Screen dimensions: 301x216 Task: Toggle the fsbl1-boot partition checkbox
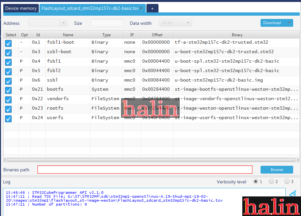click(x=8, y=43)
